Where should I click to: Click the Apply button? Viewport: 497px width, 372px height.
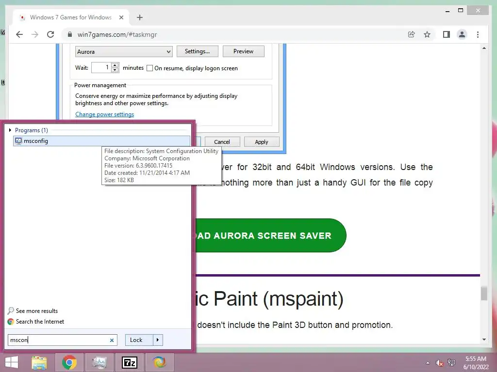coord(262,142)
